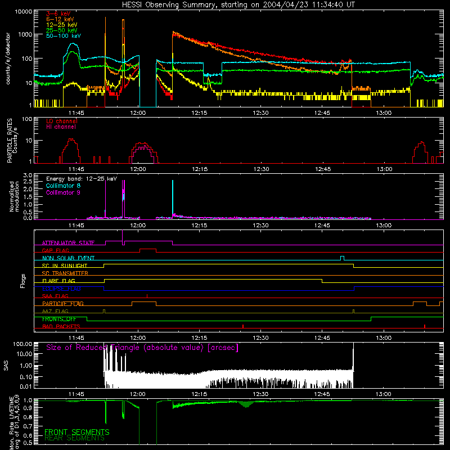Click the LO channel legend label

(x=62, y=121)
